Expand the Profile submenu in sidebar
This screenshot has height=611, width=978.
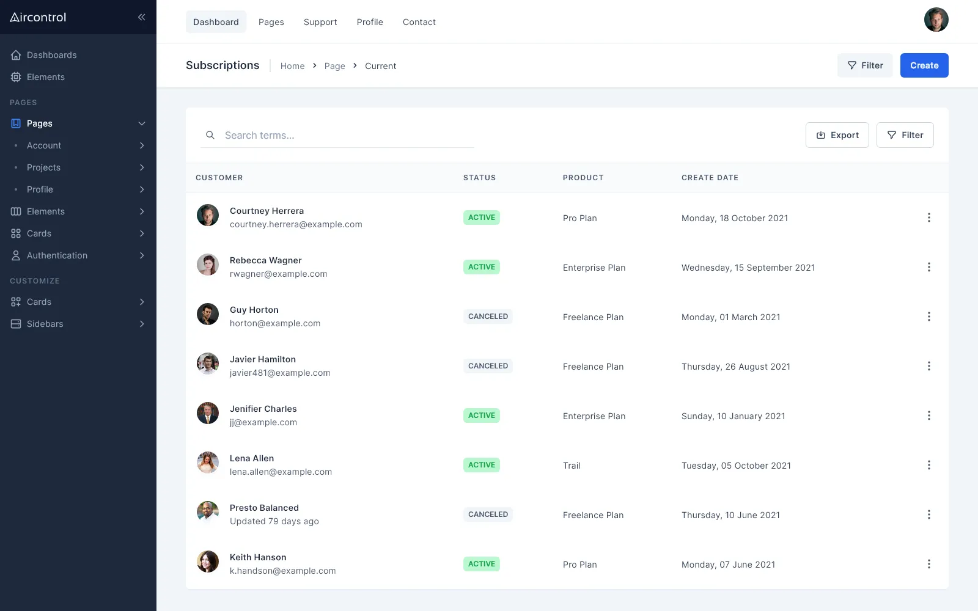pos(142,189)
